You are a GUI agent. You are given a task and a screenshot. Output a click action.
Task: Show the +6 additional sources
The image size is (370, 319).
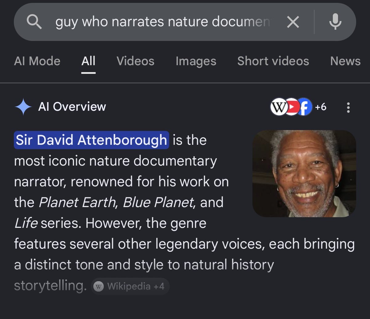click(x=320, y=107)
